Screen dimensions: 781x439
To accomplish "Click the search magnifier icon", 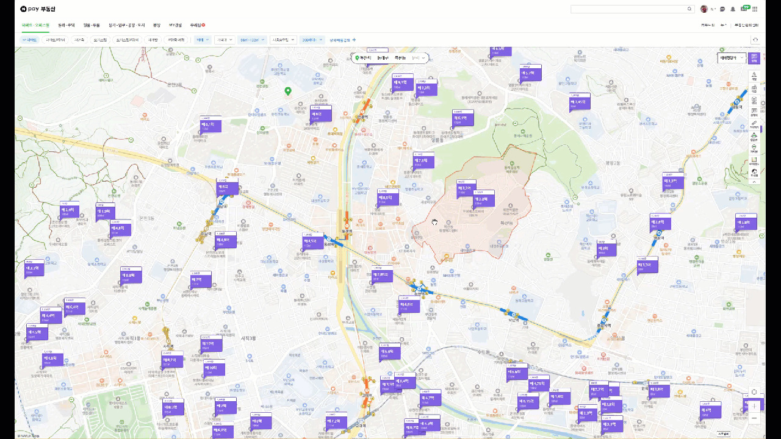I will 689,9.
